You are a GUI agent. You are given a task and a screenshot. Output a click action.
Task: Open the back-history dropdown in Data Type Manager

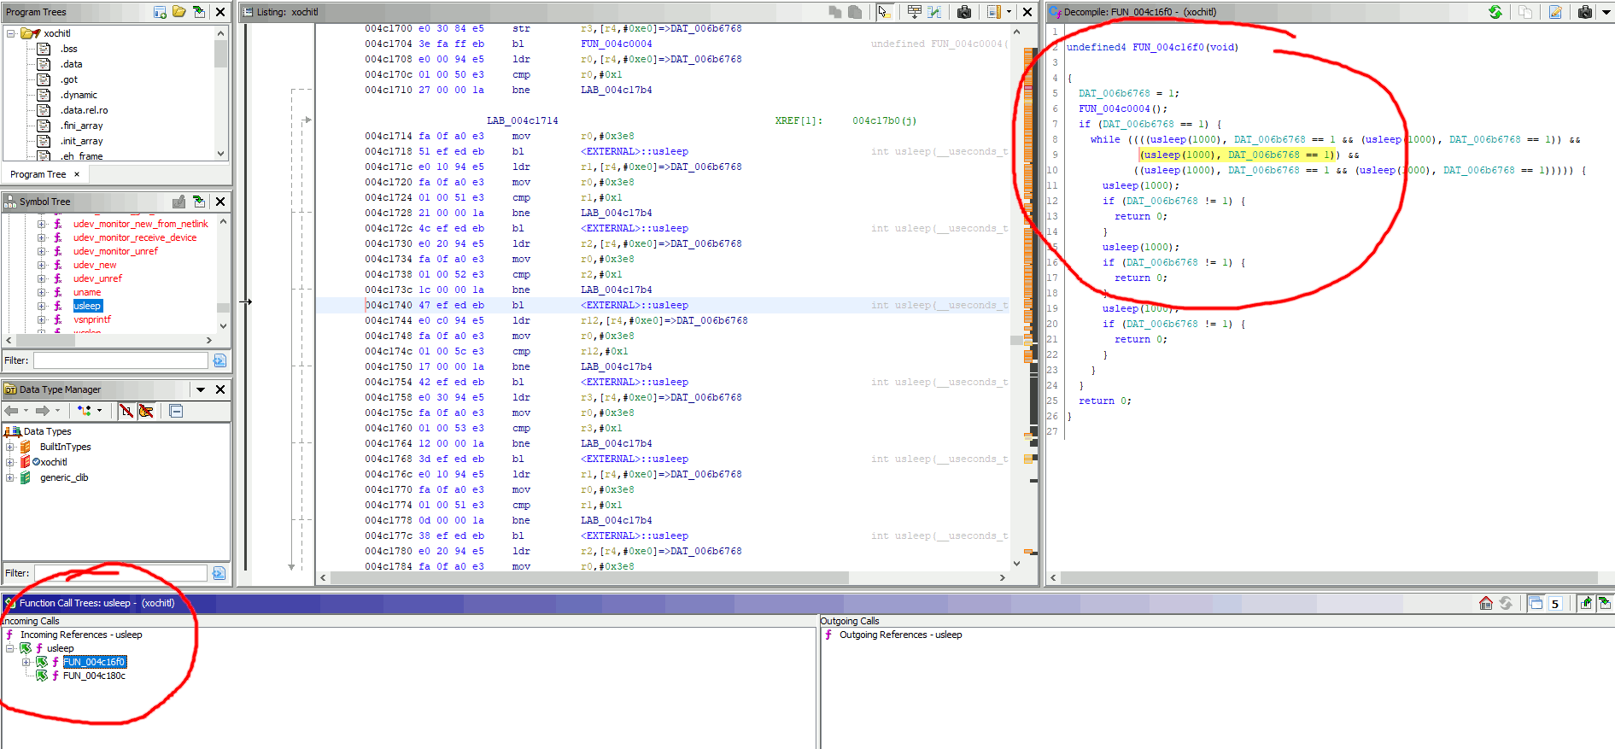[x=26, y=411]
